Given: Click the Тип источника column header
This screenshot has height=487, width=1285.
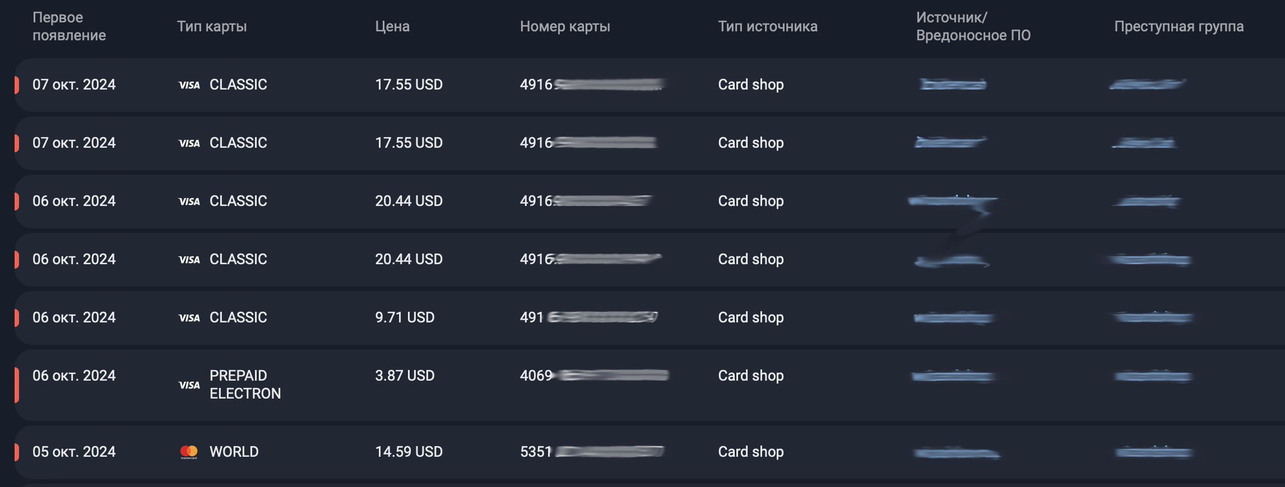Looking at the screenshot, I should [x=768, y=26].
